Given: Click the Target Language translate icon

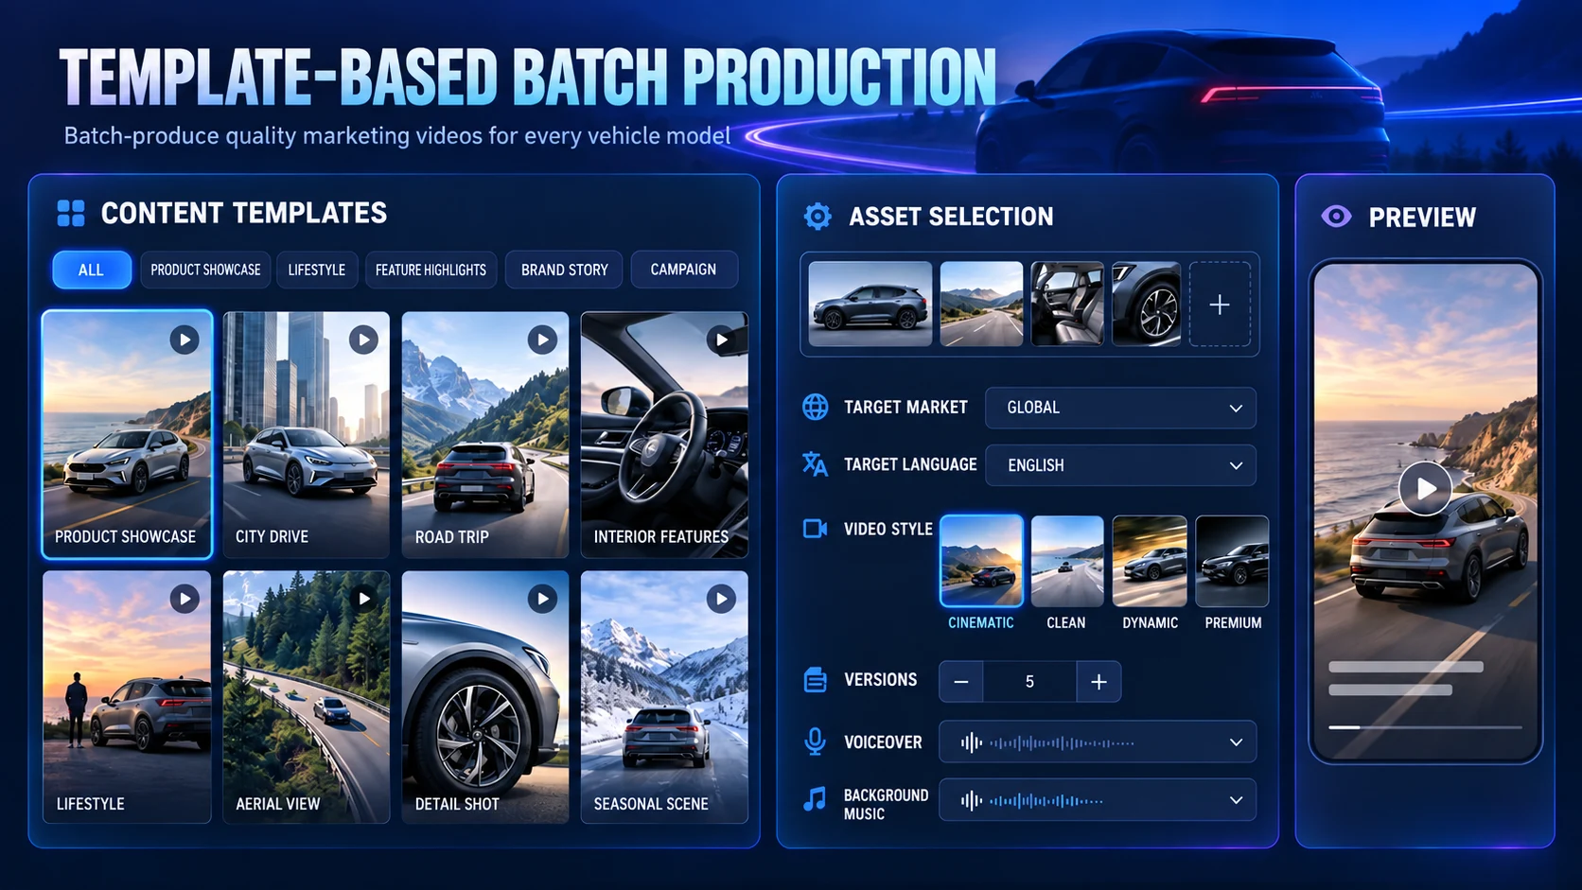Looking at the screenshot, I should [815, 464].
